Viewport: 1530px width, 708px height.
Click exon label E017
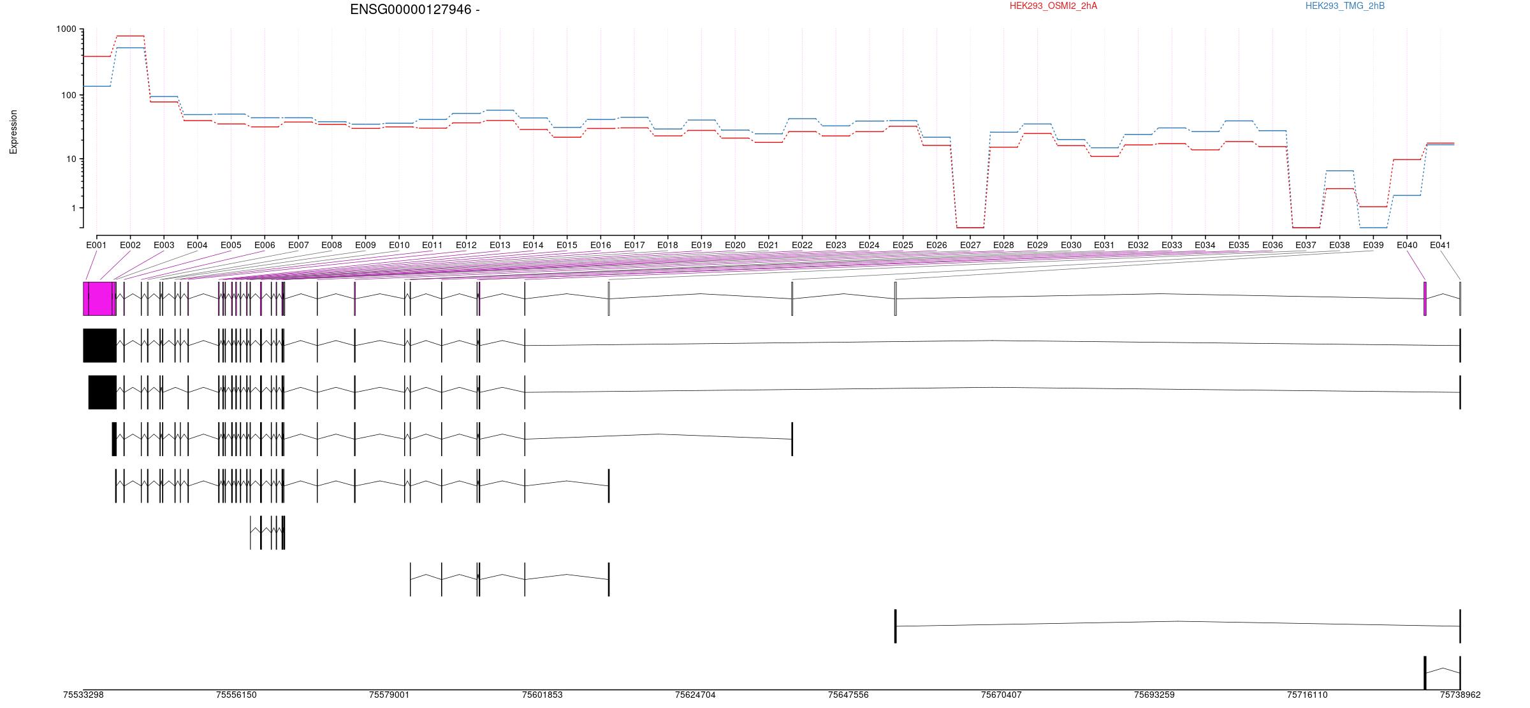pyautogui.click(x=634, y=245)
